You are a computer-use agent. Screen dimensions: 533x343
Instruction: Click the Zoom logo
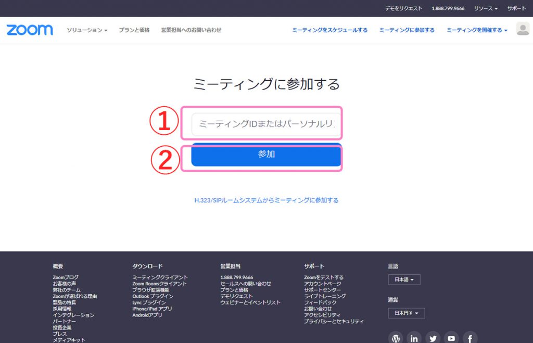tap(30, 30)
